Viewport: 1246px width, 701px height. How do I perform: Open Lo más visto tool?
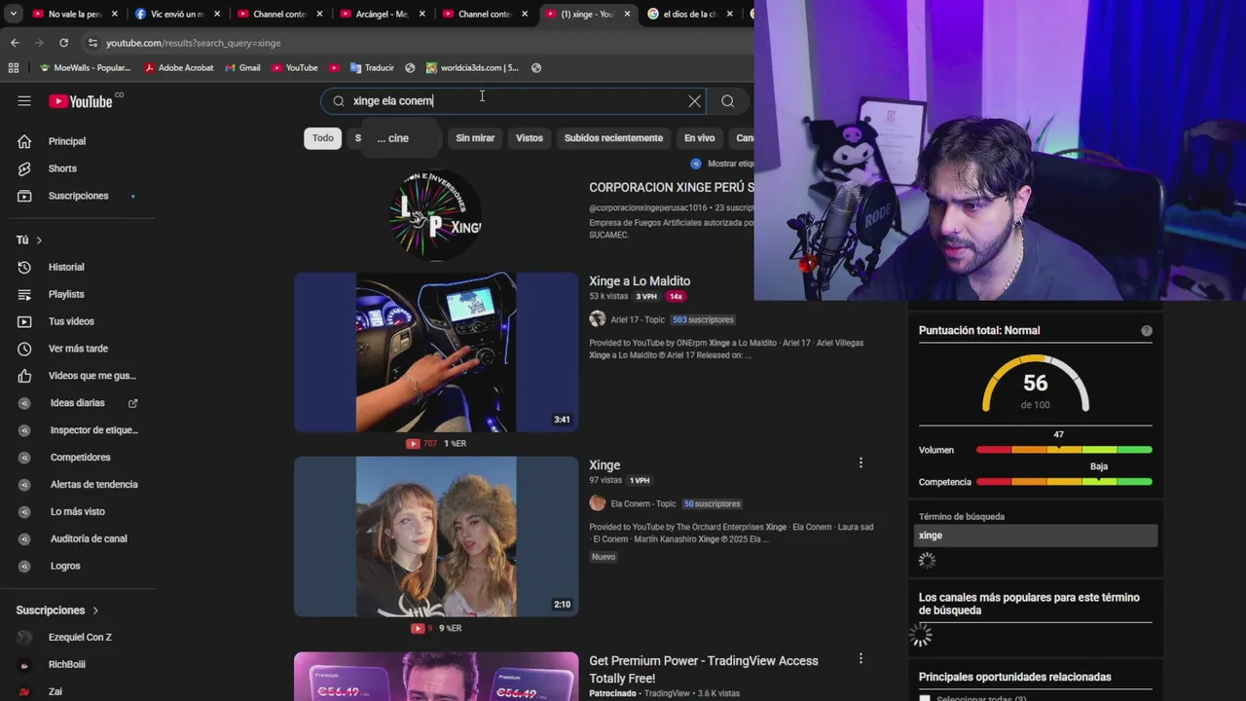coord(78,512)
